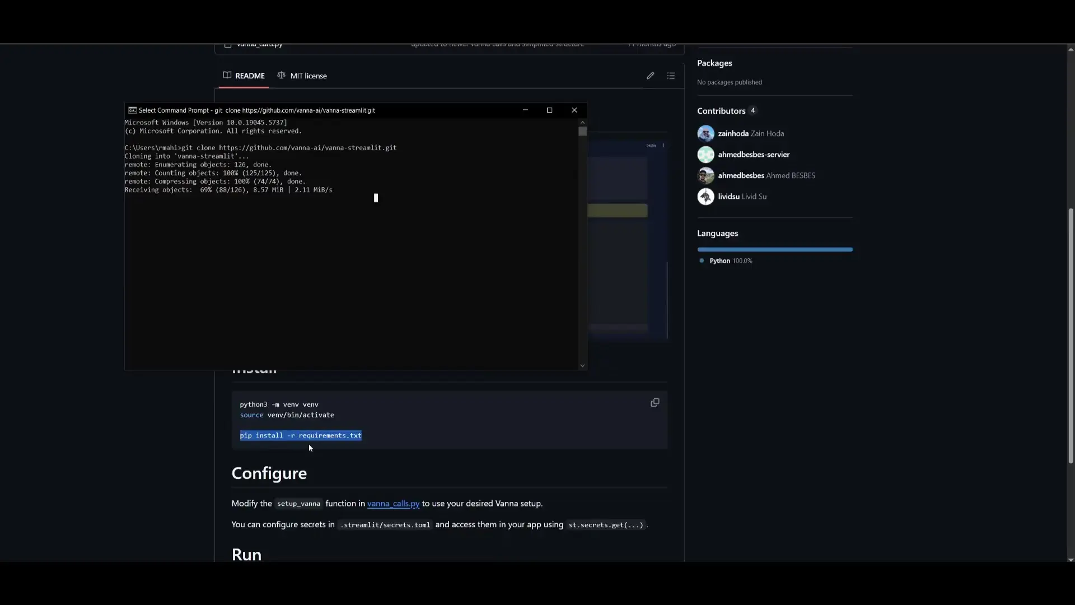Viewport: 1075px width, 605px height.
Task: Open ahmedbesbes-servier contributor profile link
Action: pyautogui.click(x=754, y=155)
